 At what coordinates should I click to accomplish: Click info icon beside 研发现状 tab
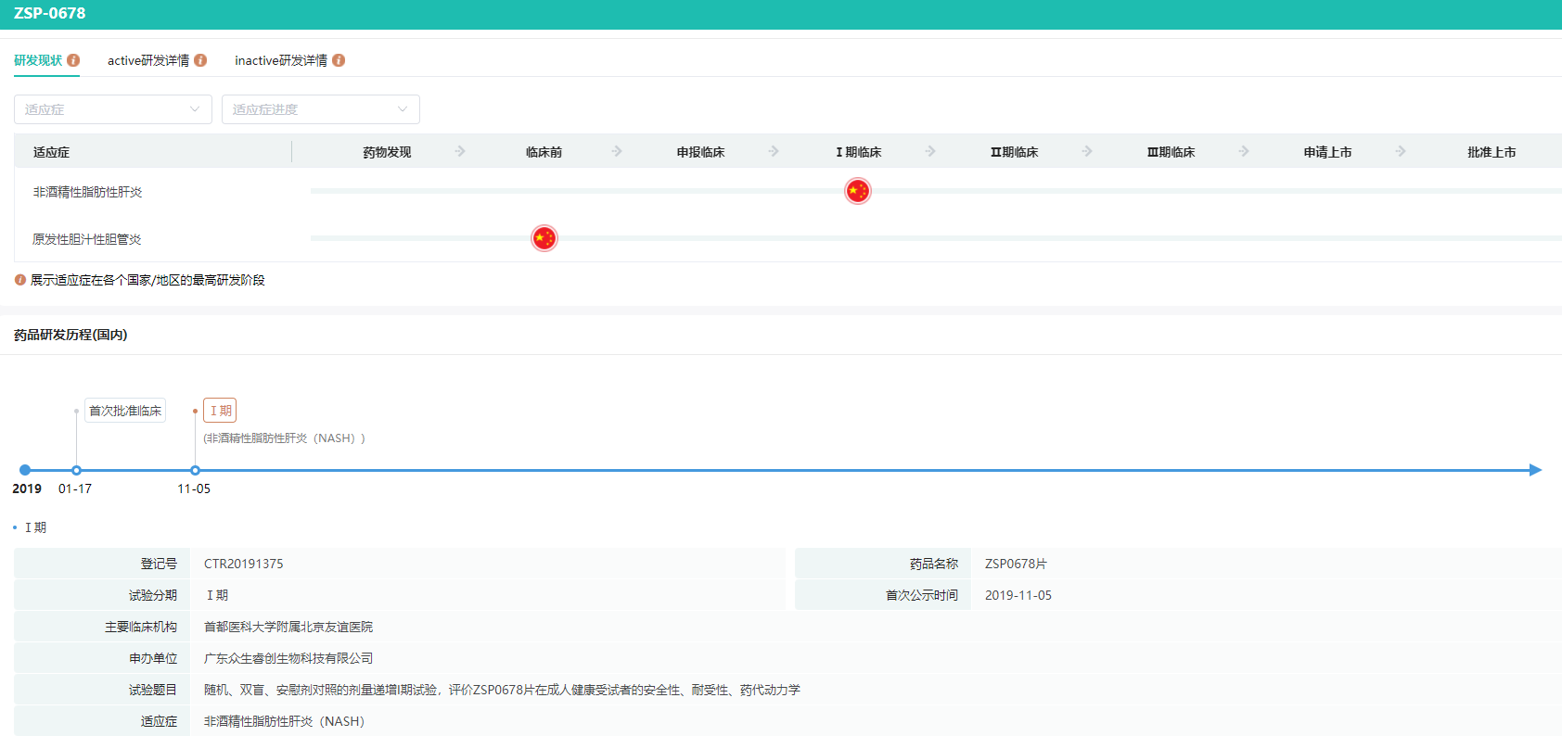point(73,60)
